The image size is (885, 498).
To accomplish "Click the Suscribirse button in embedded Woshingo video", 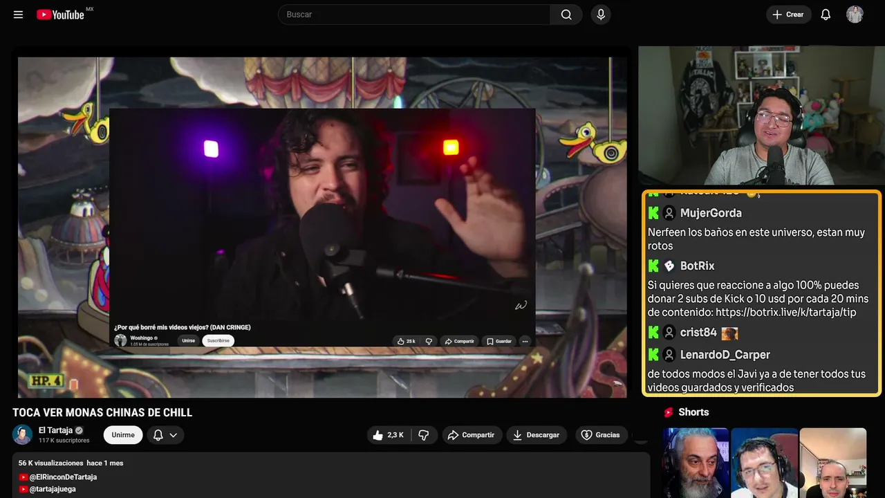I will [x=218, y=341].
